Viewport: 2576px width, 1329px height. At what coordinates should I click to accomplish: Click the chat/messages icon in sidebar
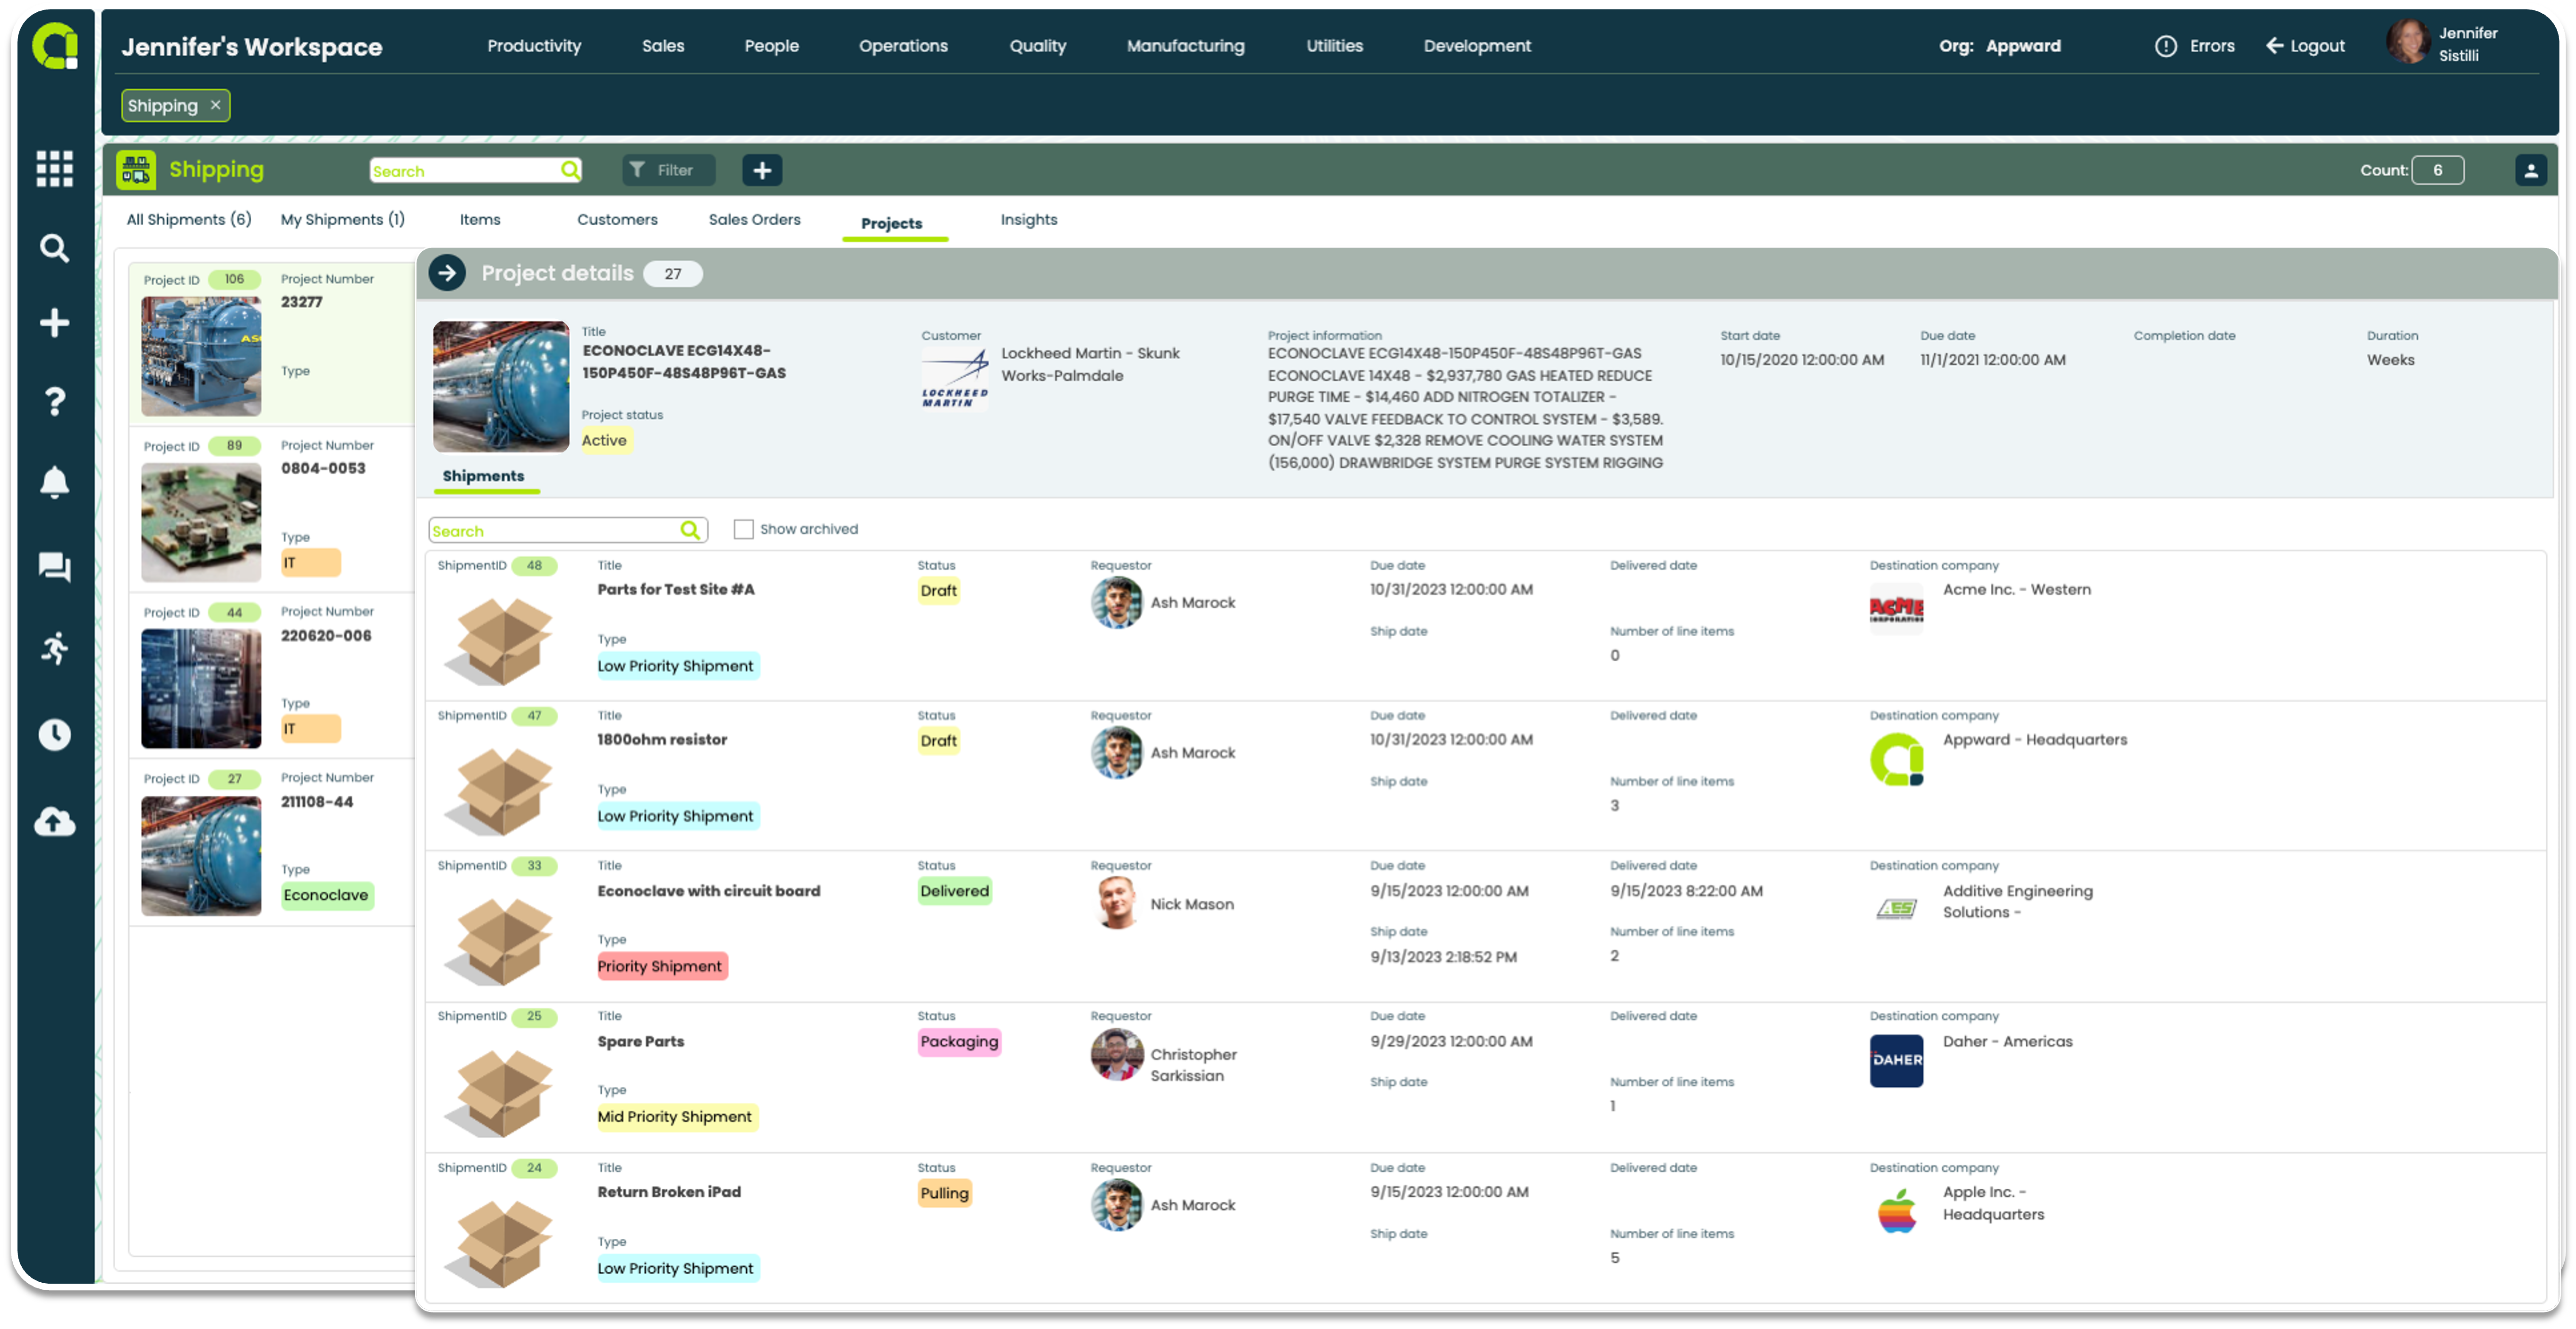coord(51,566)
